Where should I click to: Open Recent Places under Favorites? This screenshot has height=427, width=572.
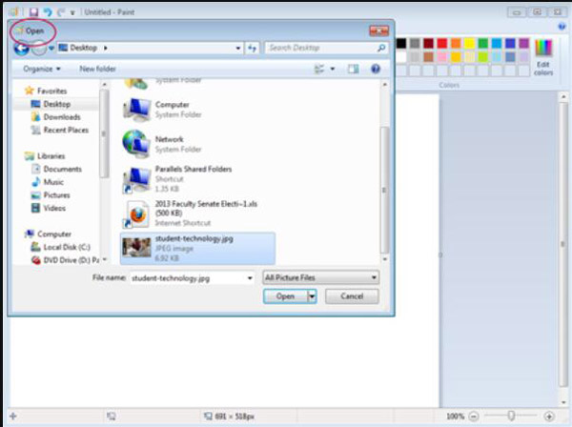pos(66,131)
